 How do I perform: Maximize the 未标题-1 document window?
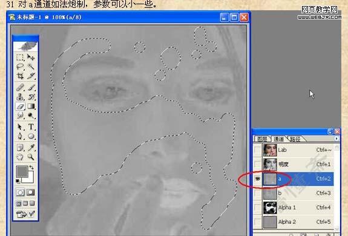(x=234, y=18)
